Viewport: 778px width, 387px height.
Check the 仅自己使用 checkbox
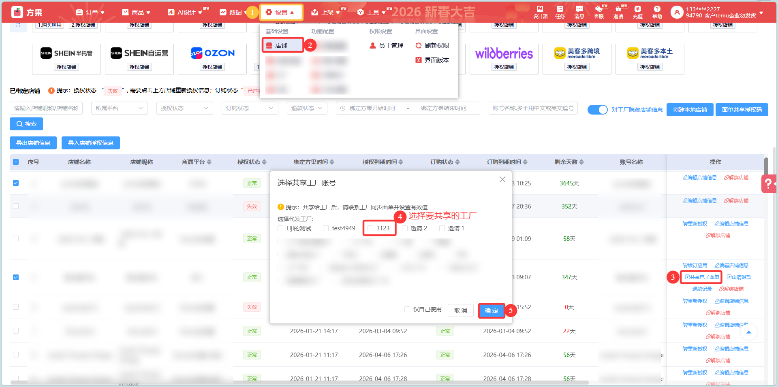tap(407, 309)
